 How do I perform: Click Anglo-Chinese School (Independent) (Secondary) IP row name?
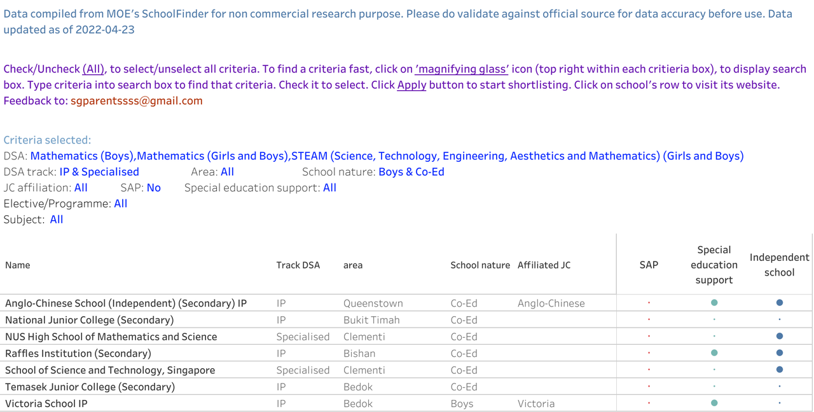pos(126,303)
